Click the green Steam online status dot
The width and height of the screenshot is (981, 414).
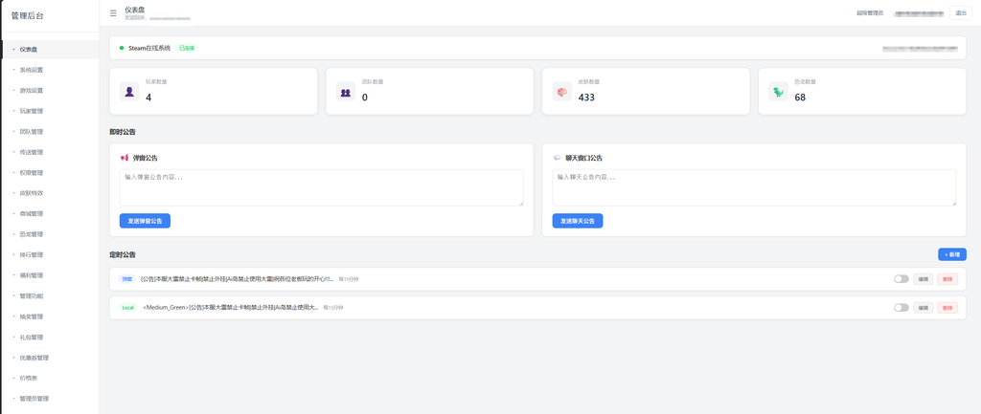122,48
